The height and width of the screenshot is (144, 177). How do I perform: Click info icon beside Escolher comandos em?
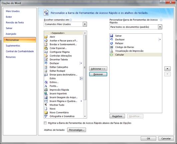[x=71, y=20]
